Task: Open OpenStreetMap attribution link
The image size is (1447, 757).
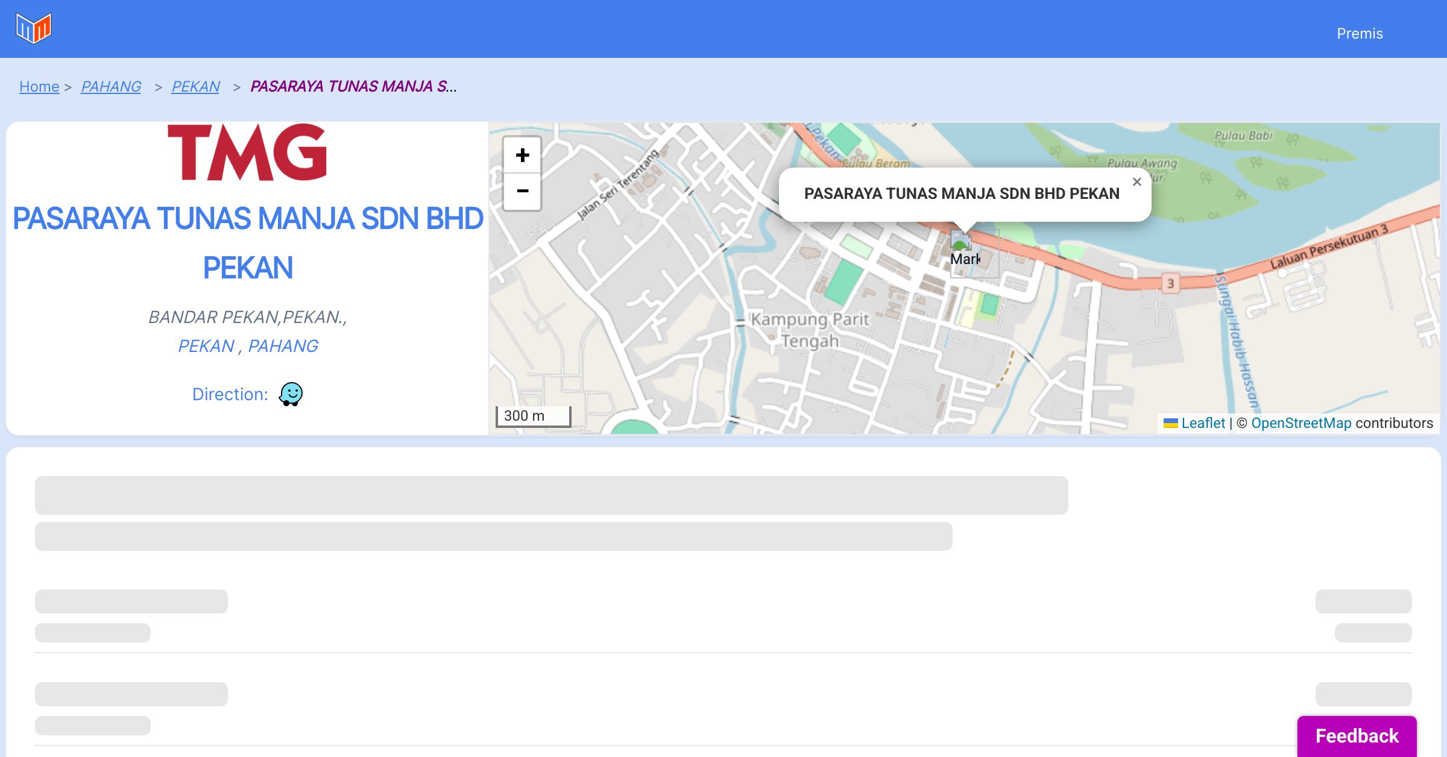Action: pos(1301,423)
